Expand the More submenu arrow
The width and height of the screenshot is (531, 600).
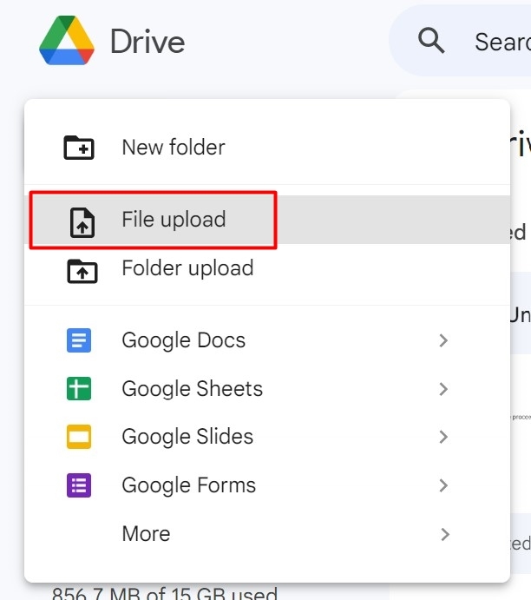tap(444, 534)
